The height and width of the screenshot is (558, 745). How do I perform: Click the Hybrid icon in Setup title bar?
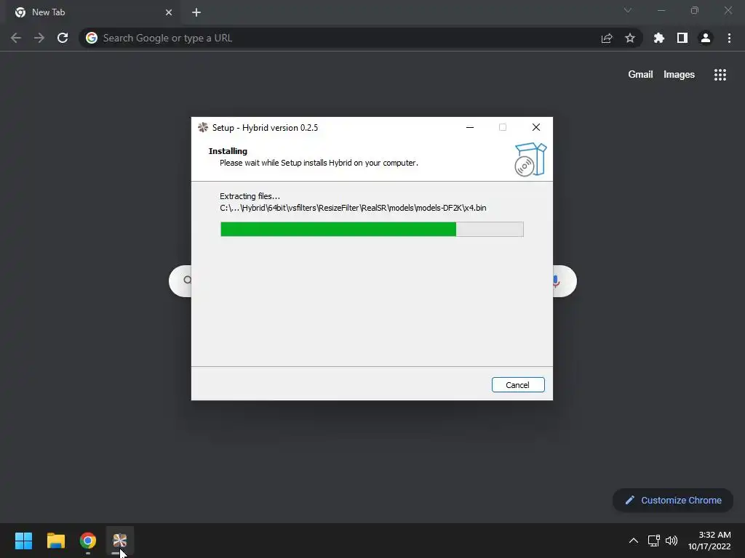pyautogui.click(x=203, y=127)
